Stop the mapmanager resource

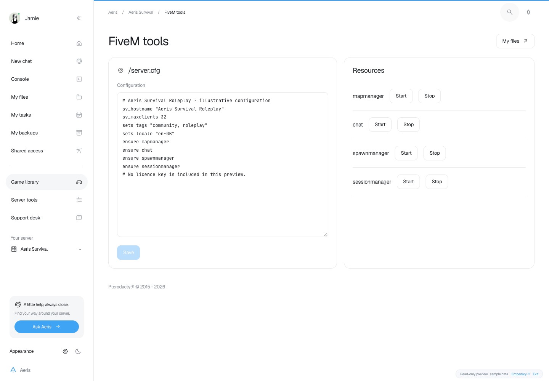click(x=429, y=96)
